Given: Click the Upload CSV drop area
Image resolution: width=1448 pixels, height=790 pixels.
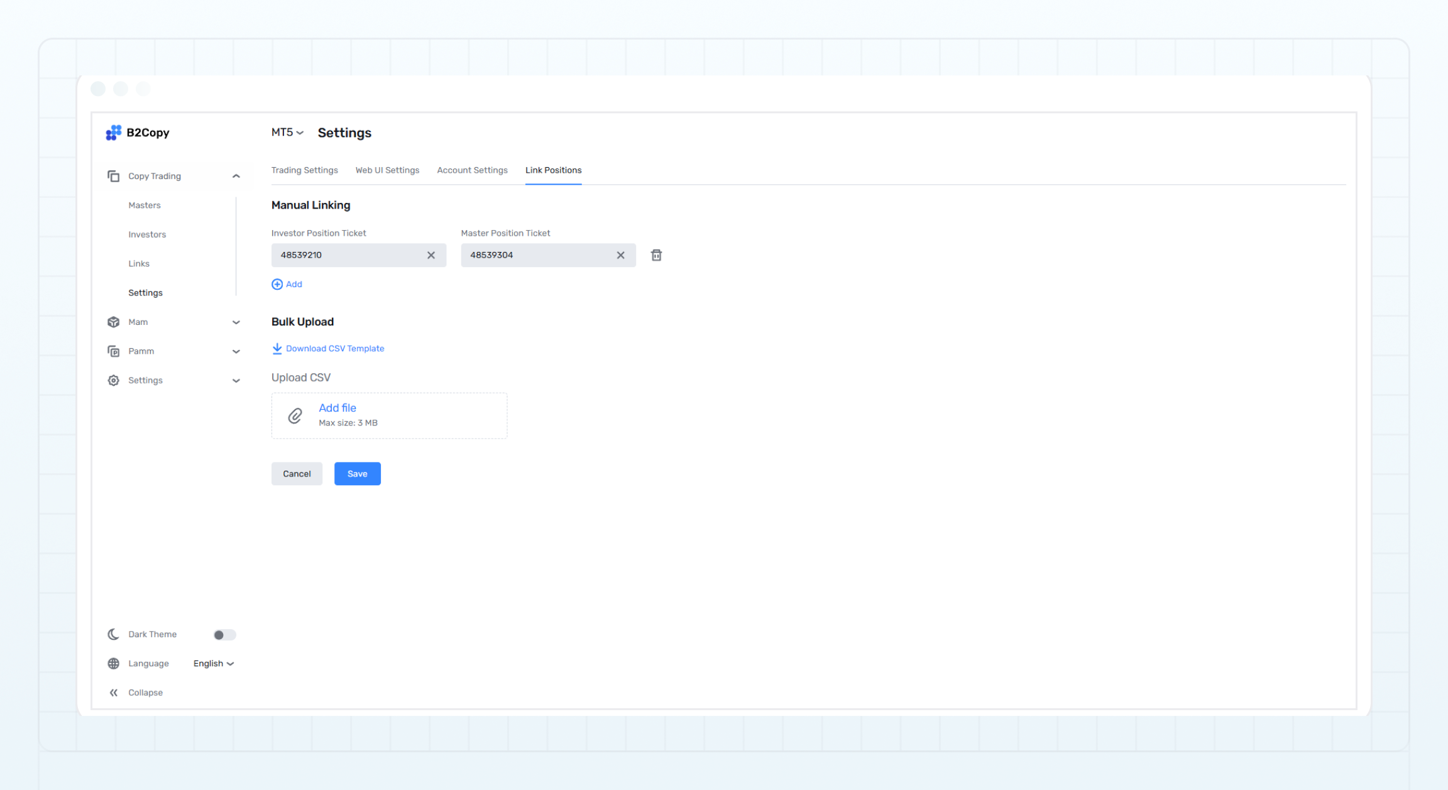Looking at the screenshot, I should click(x=390, y=416).
